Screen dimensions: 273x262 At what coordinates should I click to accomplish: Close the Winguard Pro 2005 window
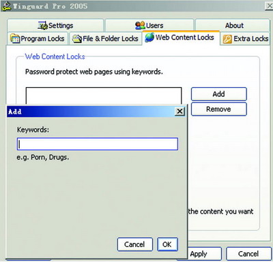tap(270, 6)
